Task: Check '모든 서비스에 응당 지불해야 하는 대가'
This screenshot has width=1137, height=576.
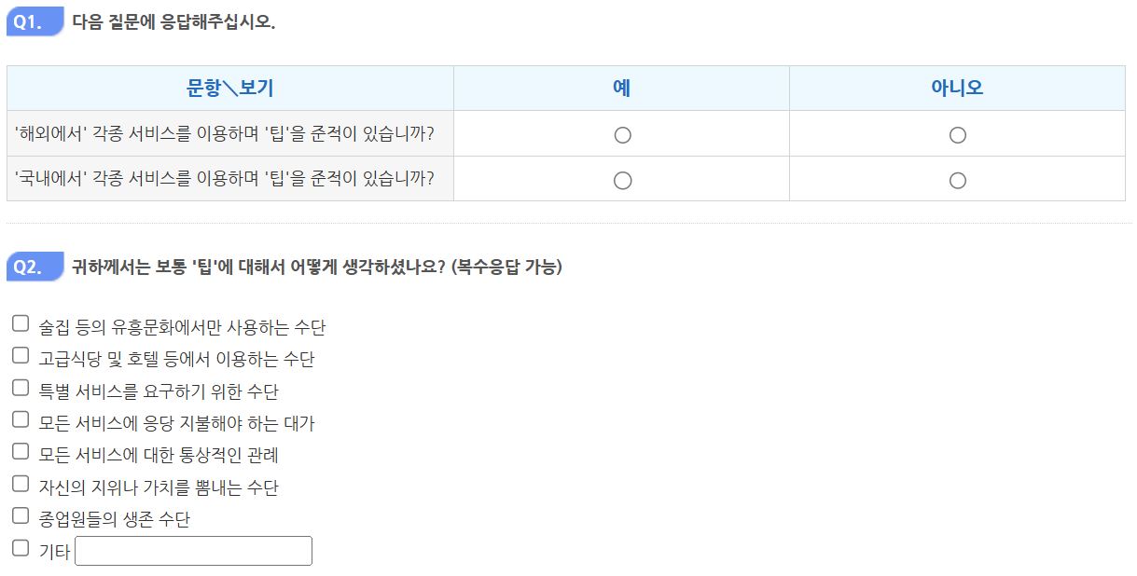Action: coord(20,421)
